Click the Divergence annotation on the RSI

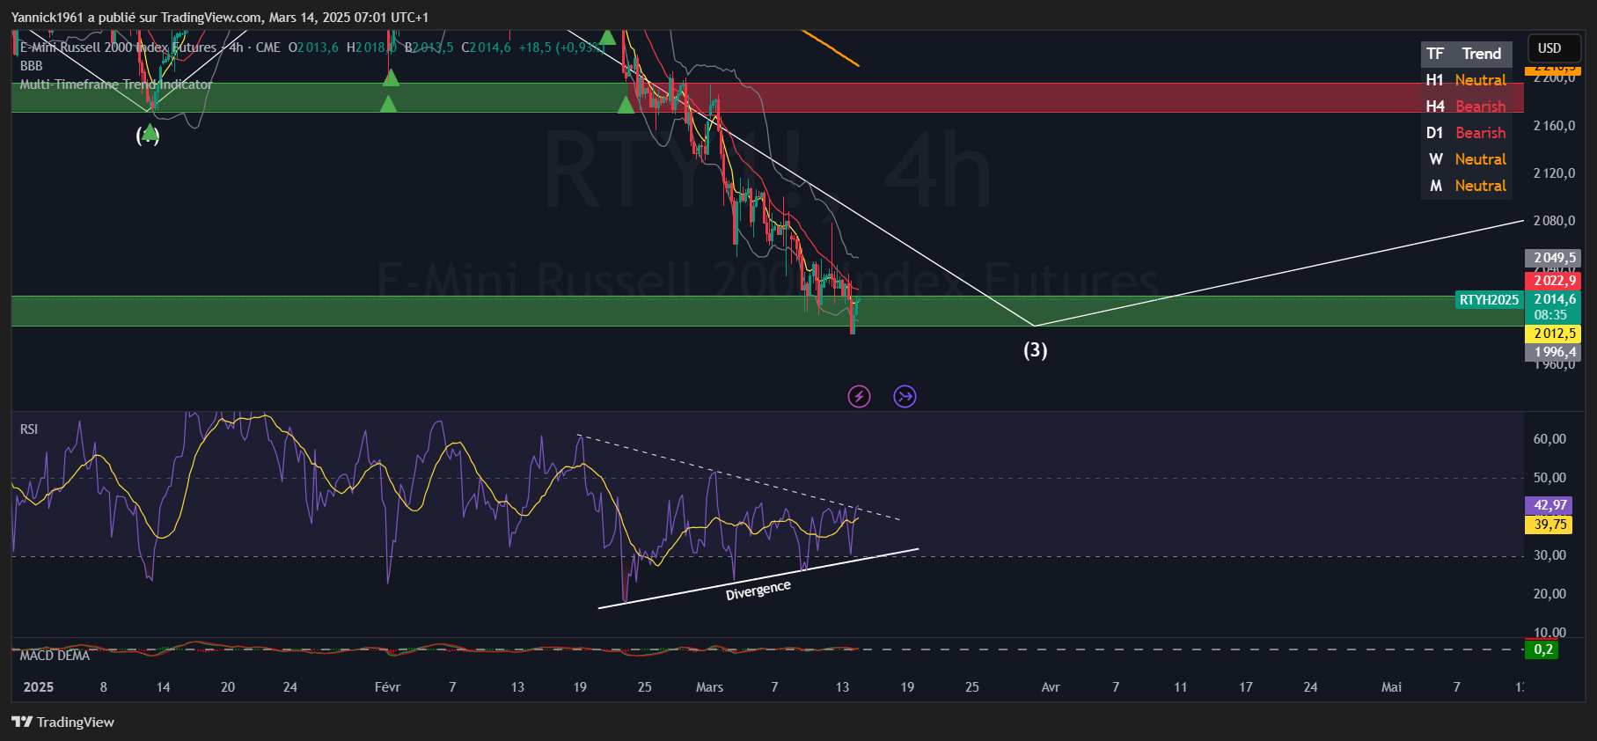coord(758,590)
